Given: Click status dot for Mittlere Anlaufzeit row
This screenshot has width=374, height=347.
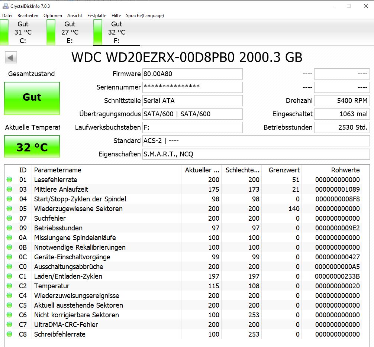Looking at the screenshot, I should click(x=9, y=189).
